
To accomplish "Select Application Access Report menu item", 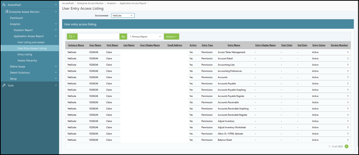I will (28, 36).
